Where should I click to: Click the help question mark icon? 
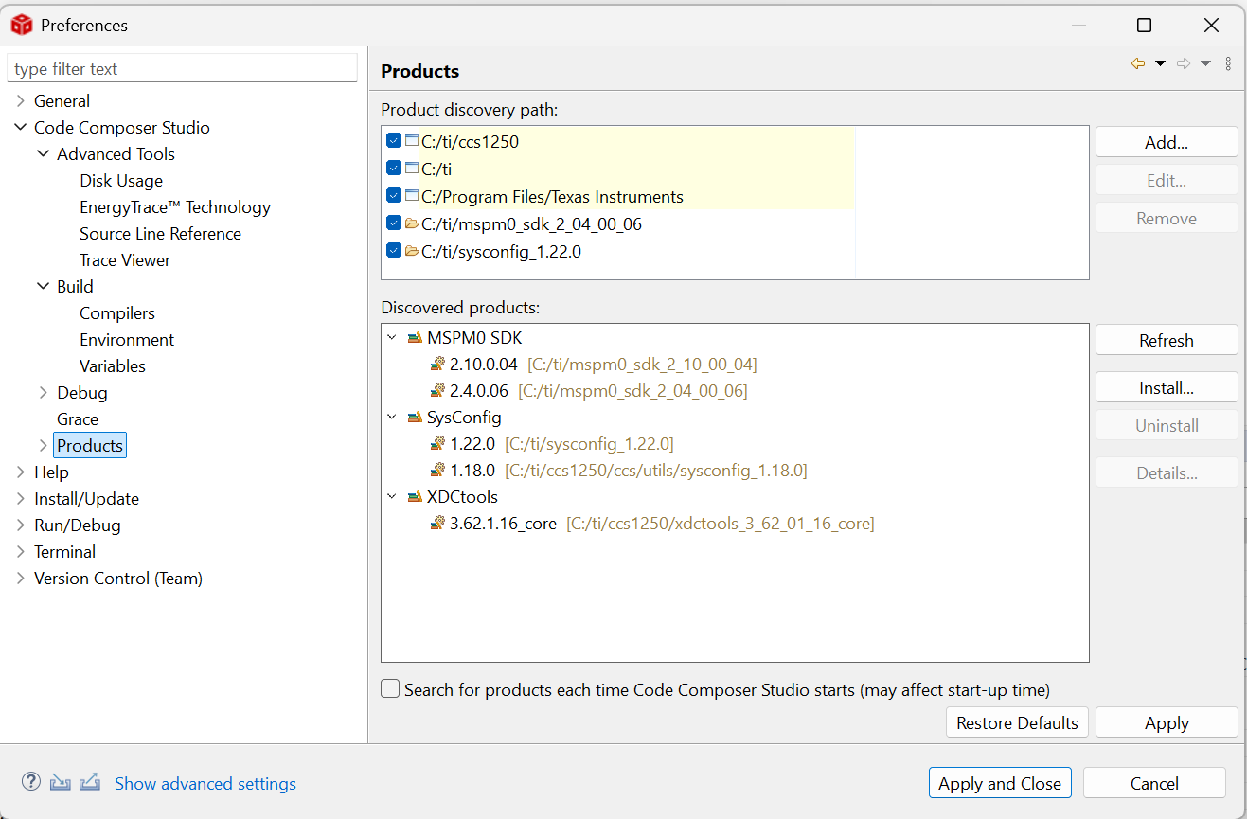pyautogui.click(x=31, y=782)
